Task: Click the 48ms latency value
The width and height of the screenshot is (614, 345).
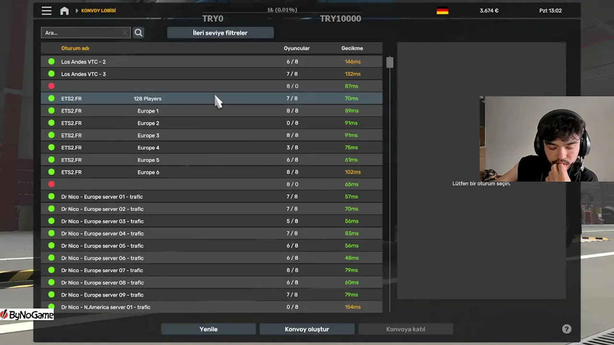Action: tap(352, 258)
